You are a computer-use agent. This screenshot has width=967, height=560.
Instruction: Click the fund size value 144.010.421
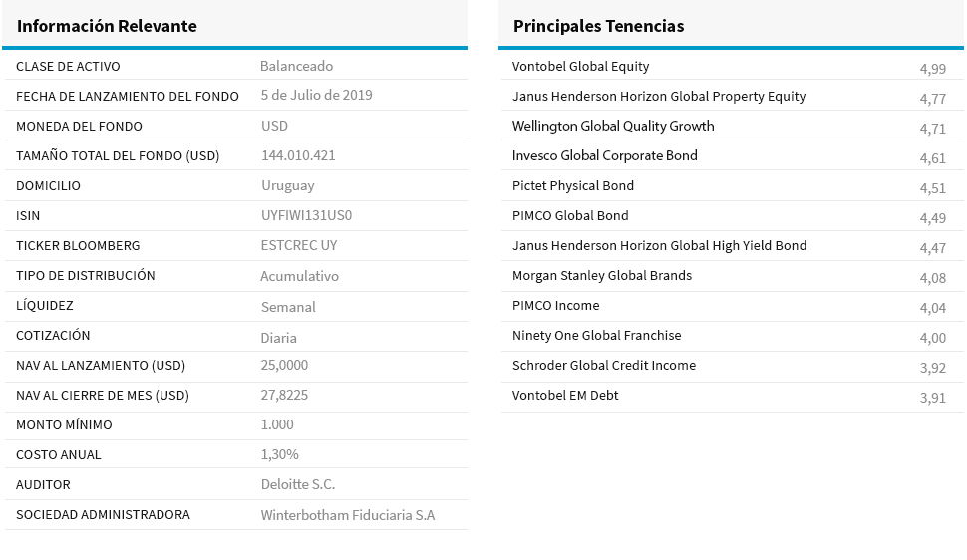[298, 155]
